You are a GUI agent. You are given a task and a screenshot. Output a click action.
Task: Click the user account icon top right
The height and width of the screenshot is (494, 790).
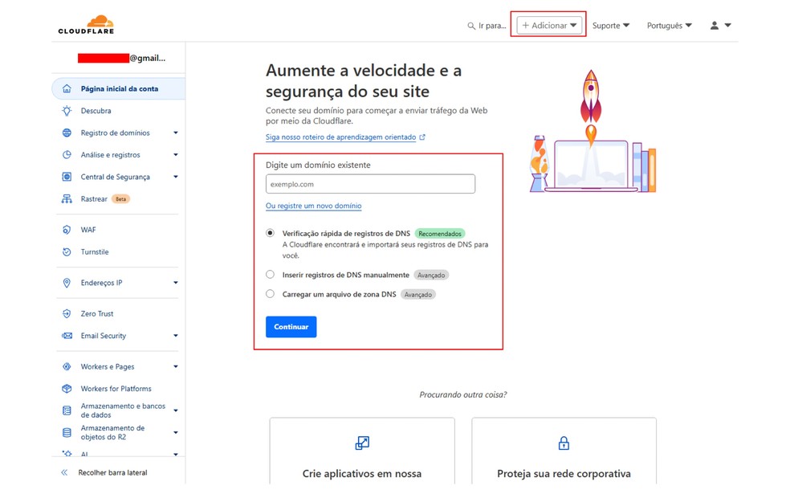pos(715,25)
